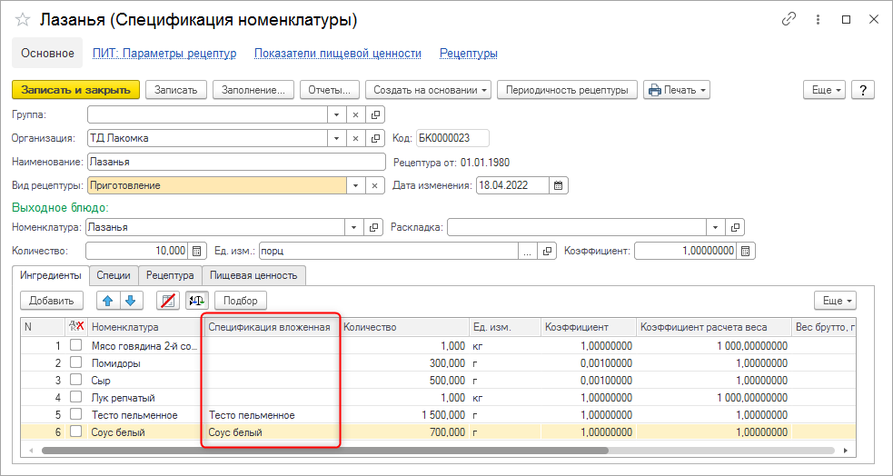The width and height of the screenshot is (893, 476).
Task: Switch to the Специи tab
Action: point(114,275)
